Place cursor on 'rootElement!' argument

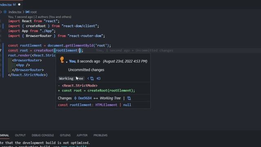click(x=67, y=51)
